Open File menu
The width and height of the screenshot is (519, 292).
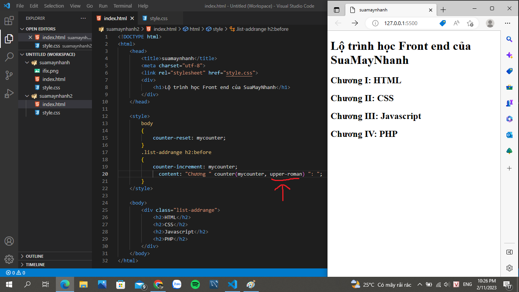tap(20, 6)
